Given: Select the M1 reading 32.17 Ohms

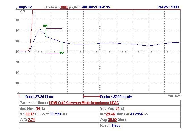Looking at the screenshot, I should click(30, 114).
